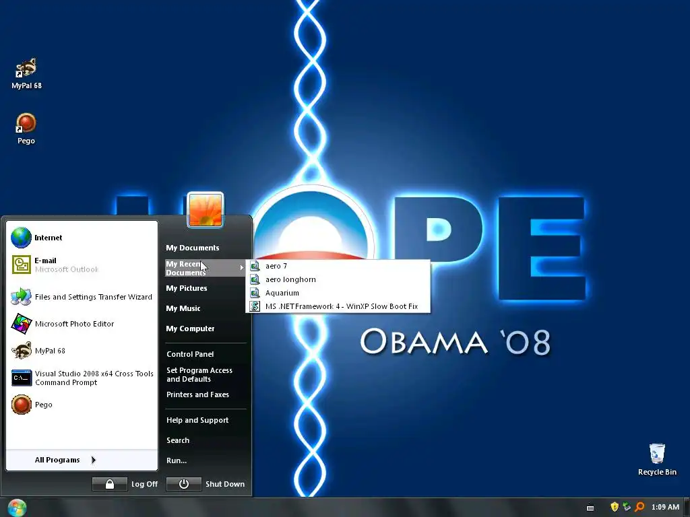Launch Files and Settings Transfer Wizard

tap(82, 297)
